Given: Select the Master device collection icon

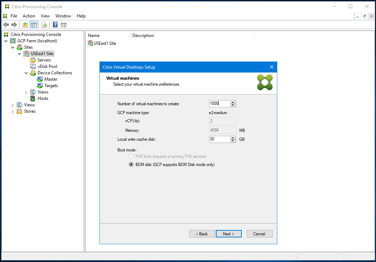Looking at the screenshot, I should tap(39, 79).
